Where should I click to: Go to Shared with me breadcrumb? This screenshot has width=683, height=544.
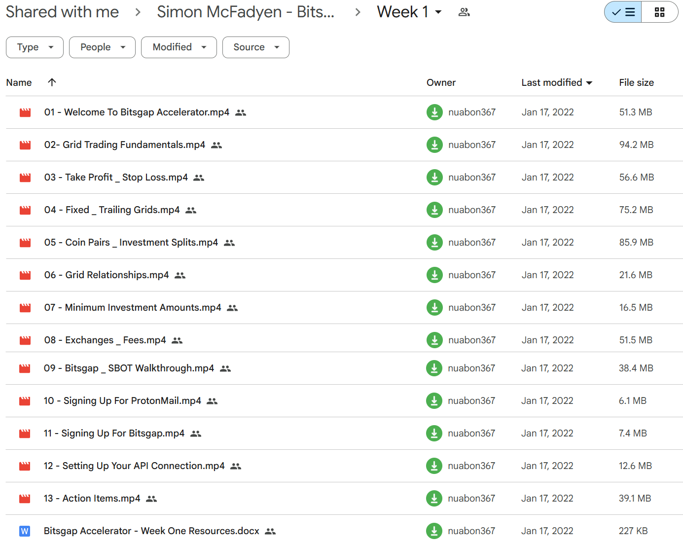coord(62,12)
